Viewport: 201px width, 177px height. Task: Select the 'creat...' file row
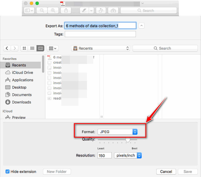(72, 62)
